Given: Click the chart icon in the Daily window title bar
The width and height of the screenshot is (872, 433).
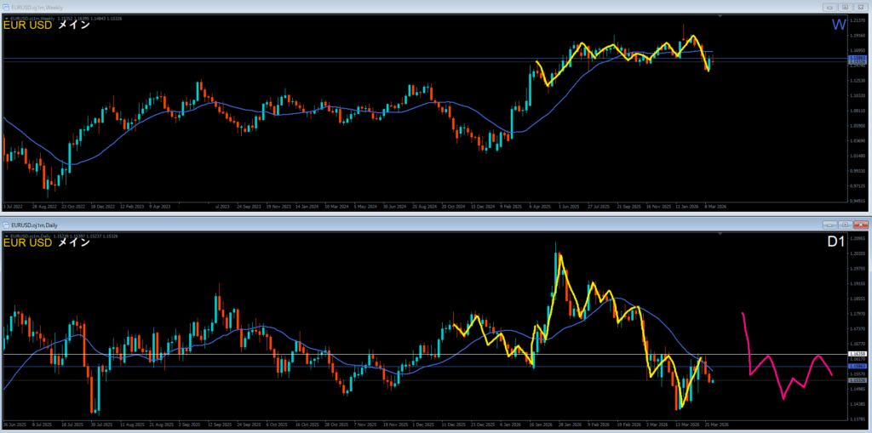Looking at the screenshot, I should 7,225.
